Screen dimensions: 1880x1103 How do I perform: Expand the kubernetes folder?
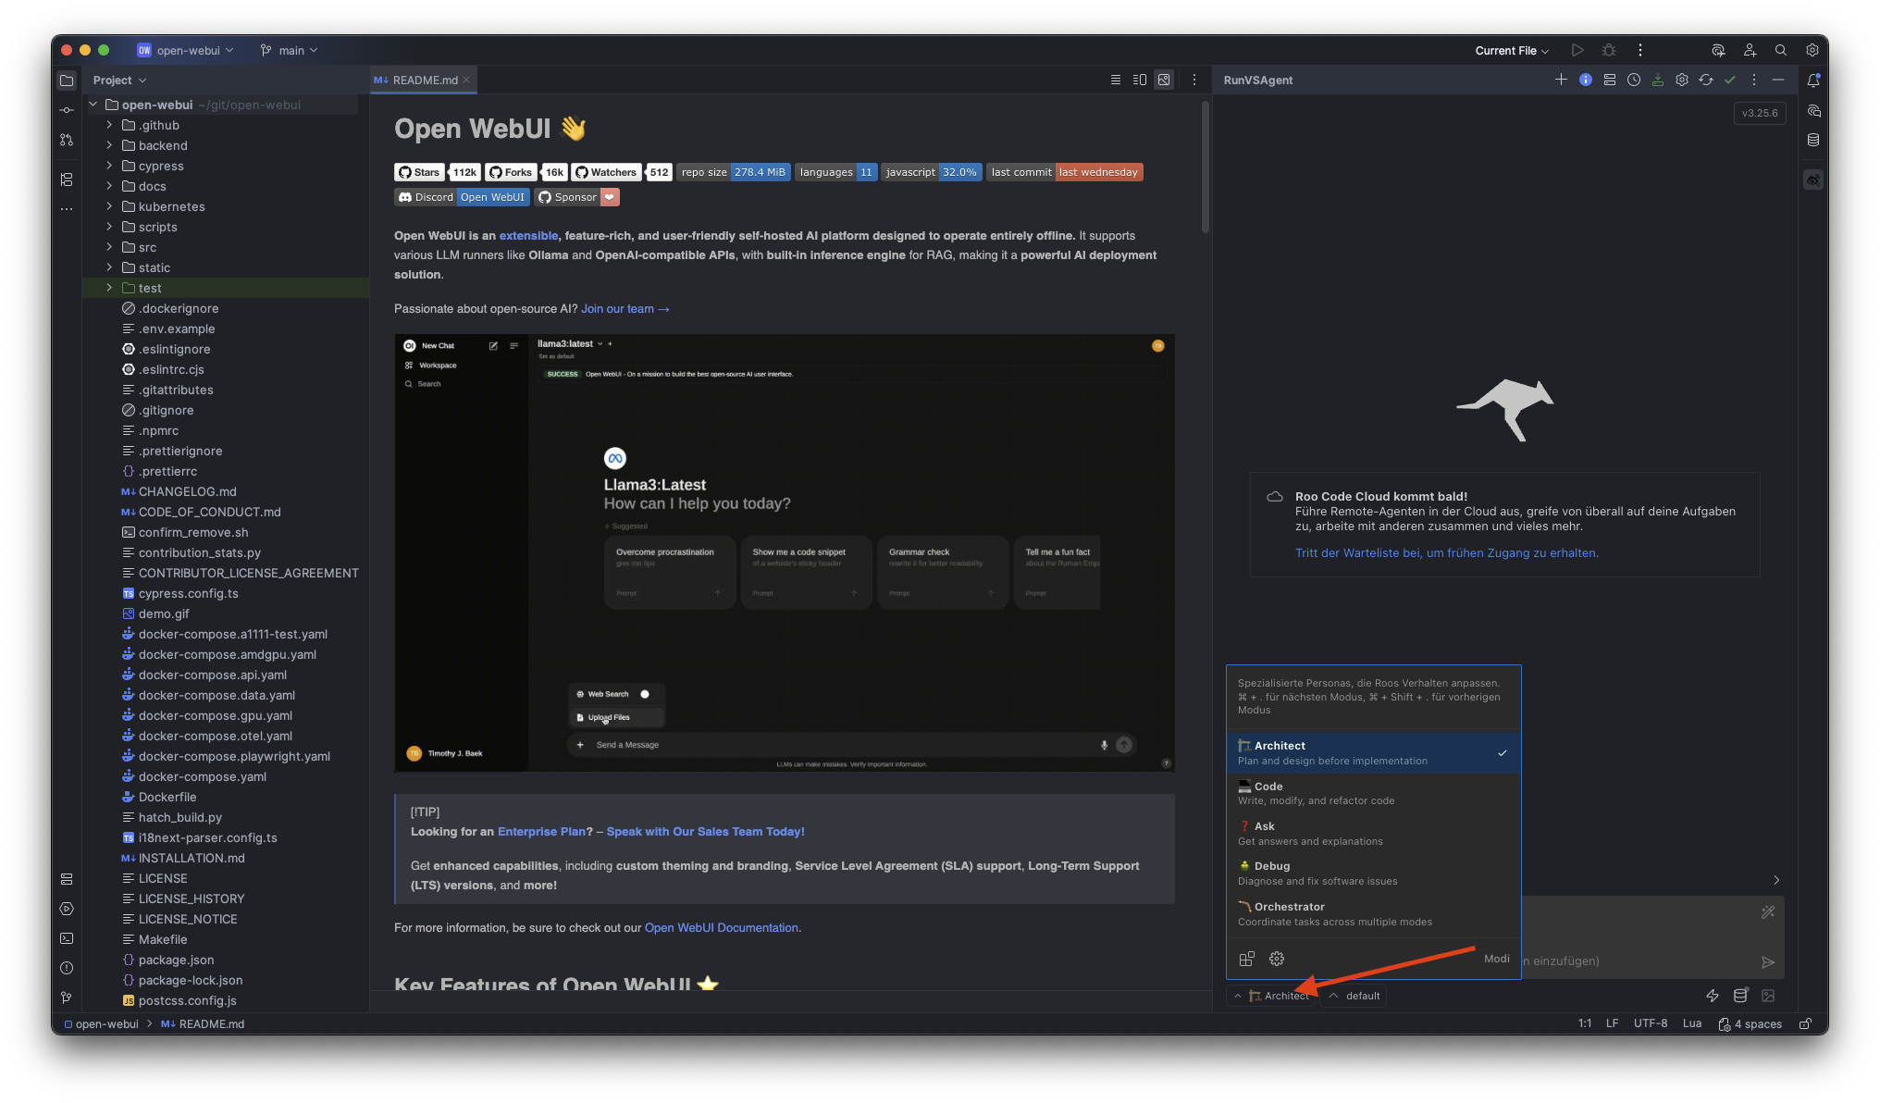tap(109, 206)
